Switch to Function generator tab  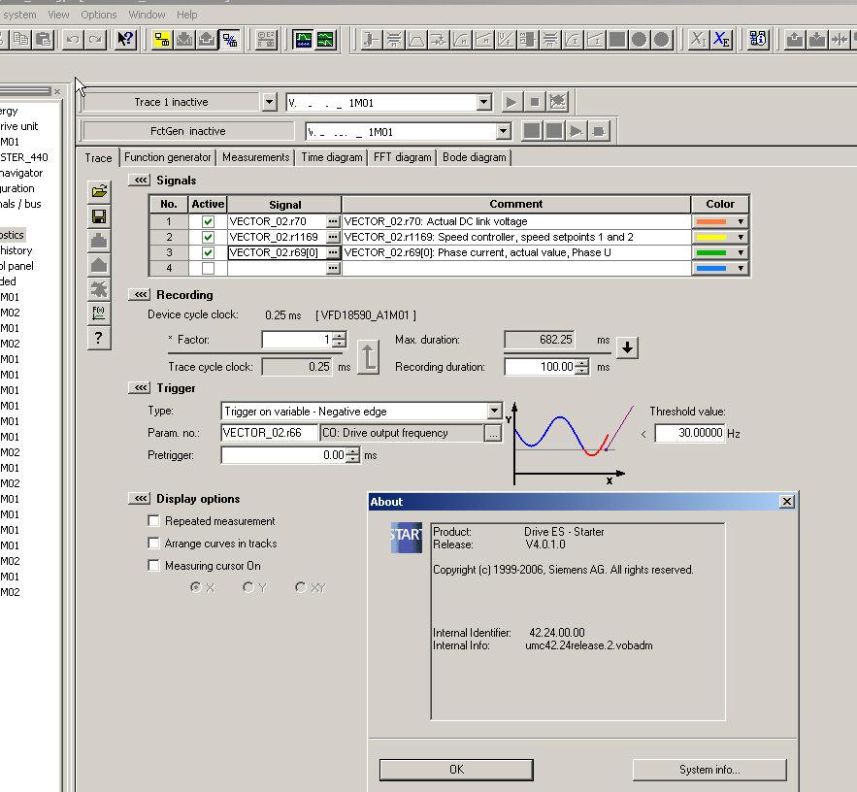[x=167, y=157]
